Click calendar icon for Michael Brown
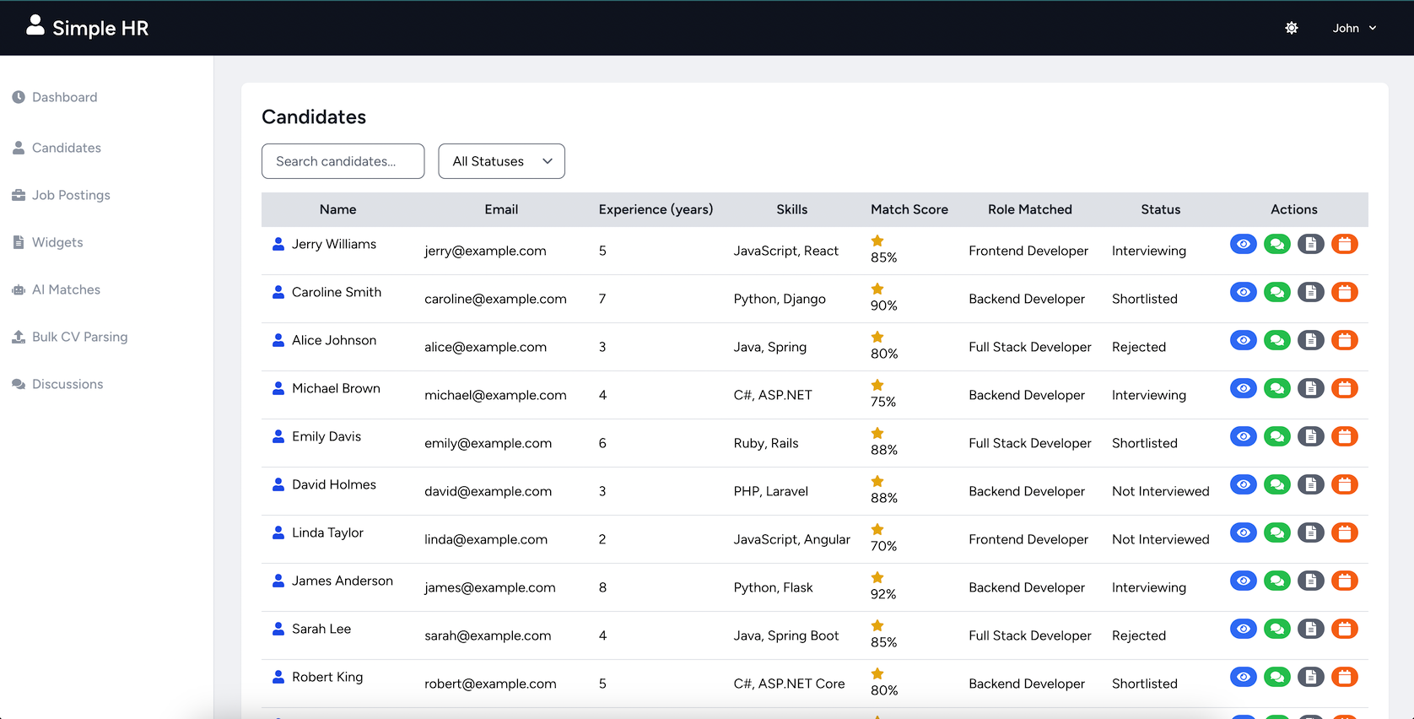 pos(1344,389)
